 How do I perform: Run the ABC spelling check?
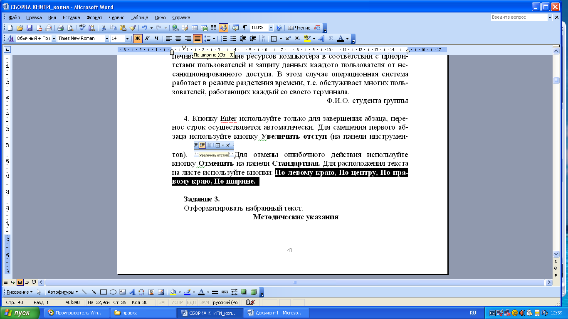click(82, 28)
